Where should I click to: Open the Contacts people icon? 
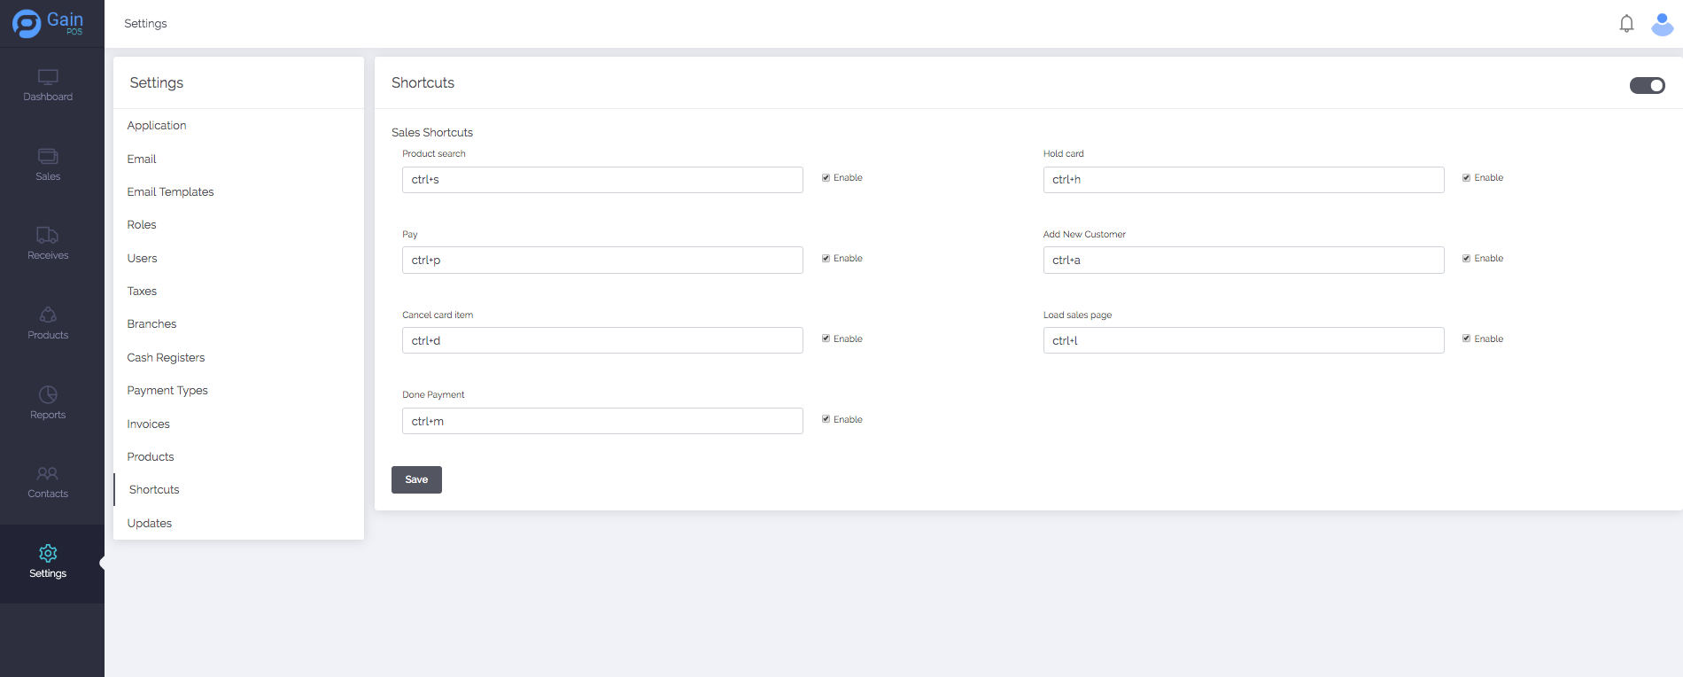coord(48,474)
